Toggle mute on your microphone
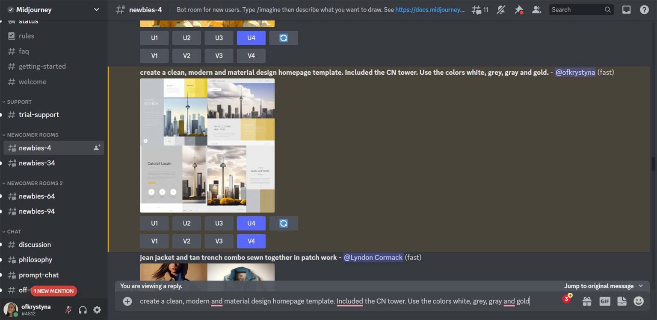Screen dimensions: 657x320 [x=68, y=309]
